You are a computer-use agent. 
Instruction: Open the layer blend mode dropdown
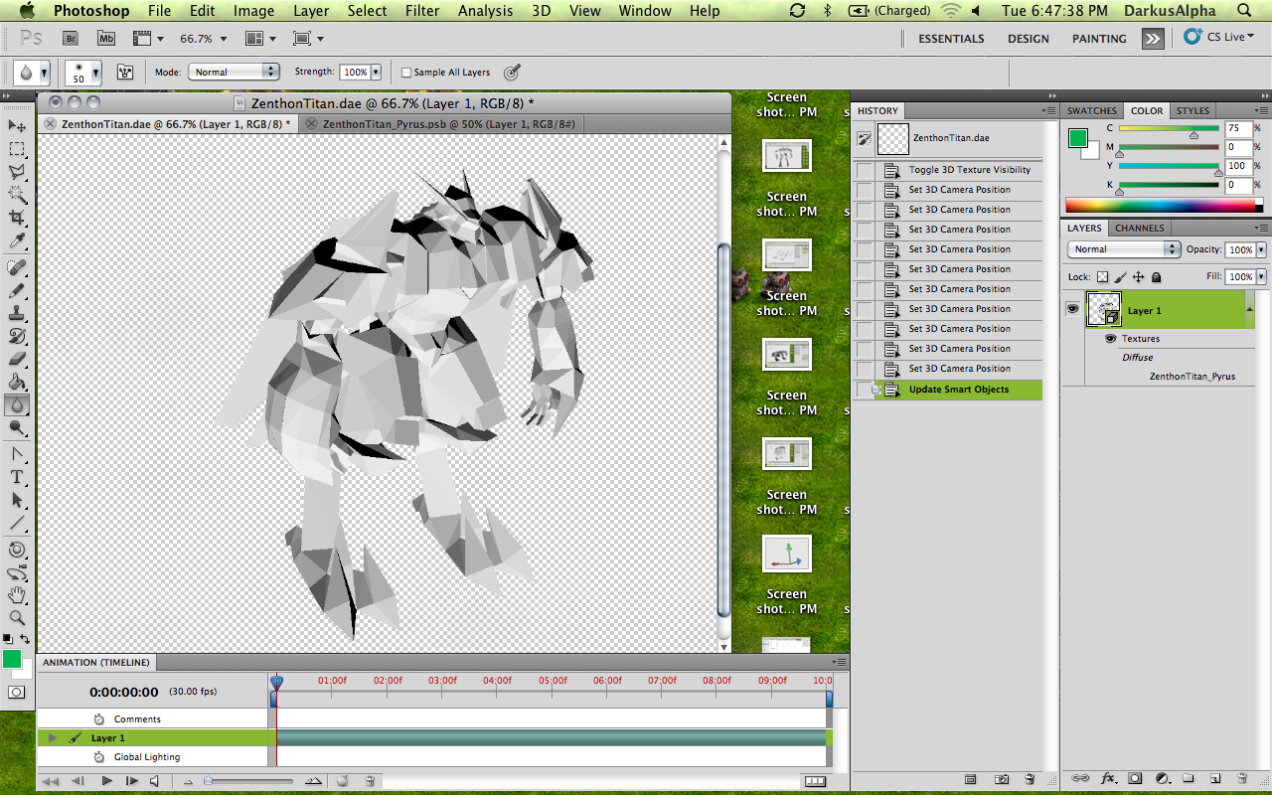[1123, 249]
